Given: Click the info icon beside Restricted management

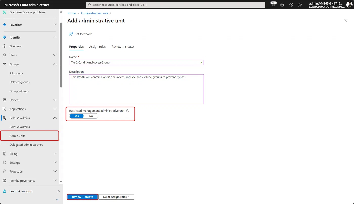Looking at the screenshot, I should tap(128, 111).
